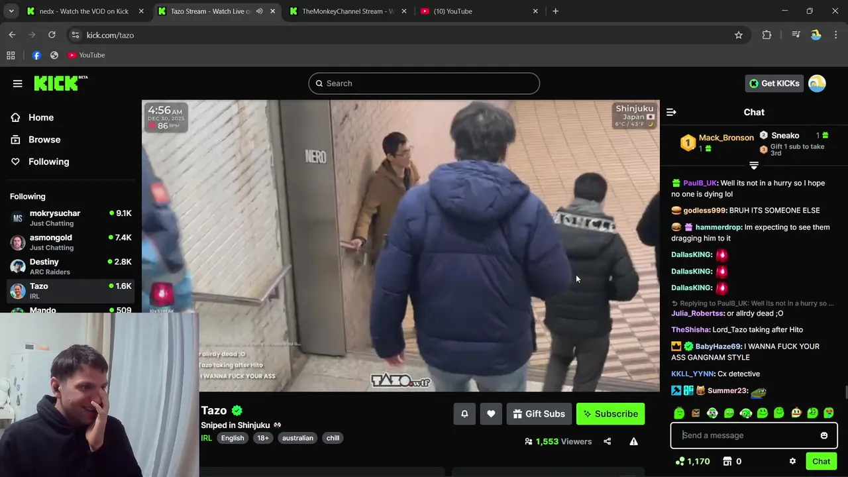Bookmark this page with star icon
This screenshot has width=848, height=477.
click(739, 35)
